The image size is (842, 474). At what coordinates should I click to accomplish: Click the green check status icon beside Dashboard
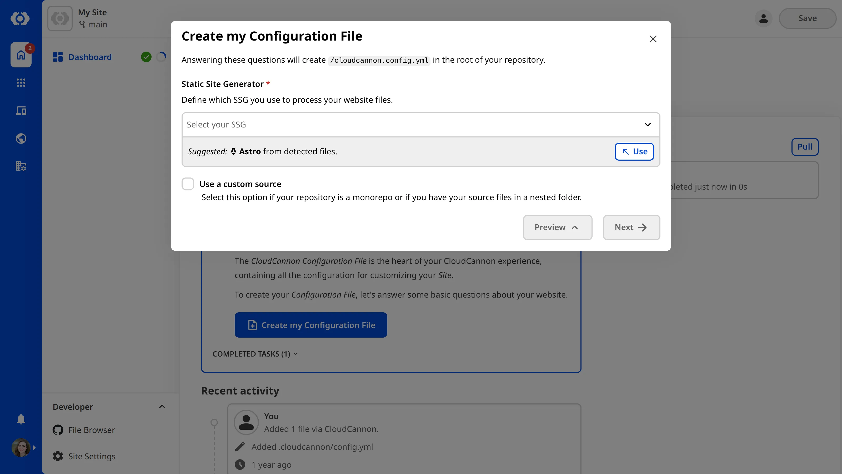(x=147, y=57)
